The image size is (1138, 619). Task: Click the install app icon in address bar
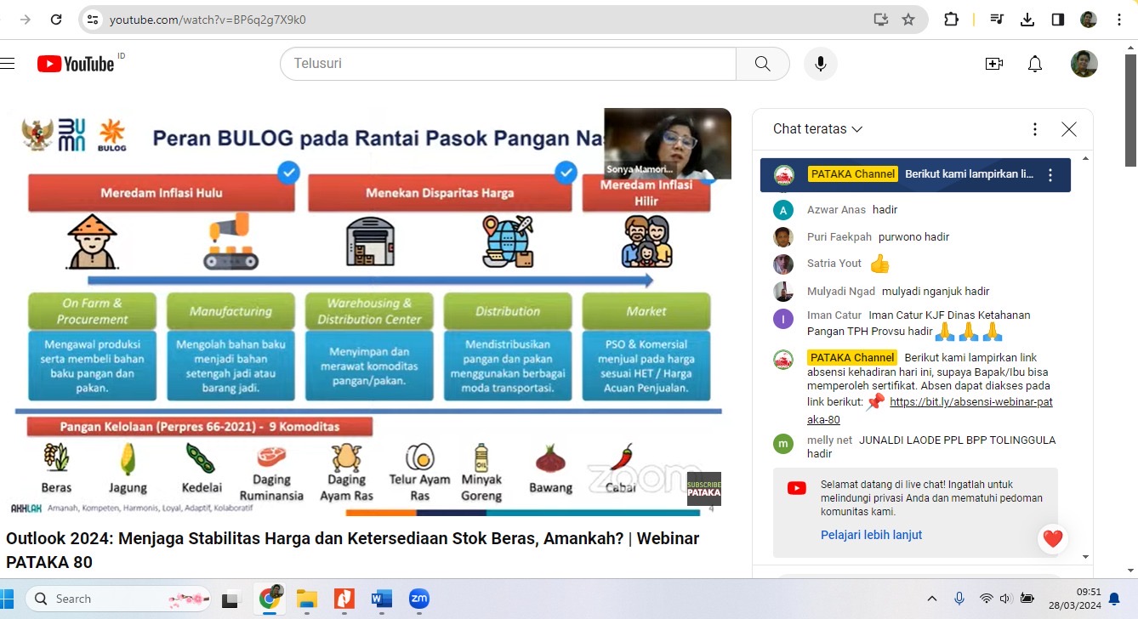coord(881,20)
